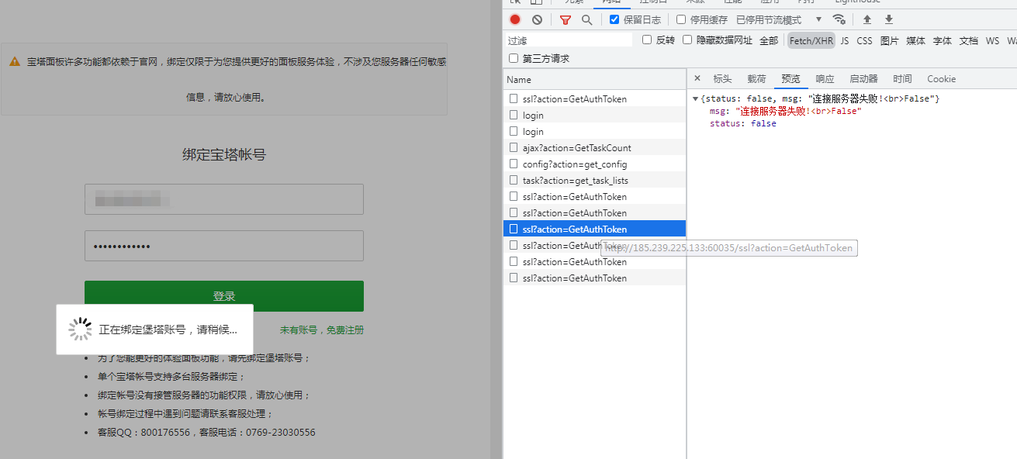The image size is (1017, 459).
Task: Open the 启动器 tab
Action: click(x=863, y=78)
